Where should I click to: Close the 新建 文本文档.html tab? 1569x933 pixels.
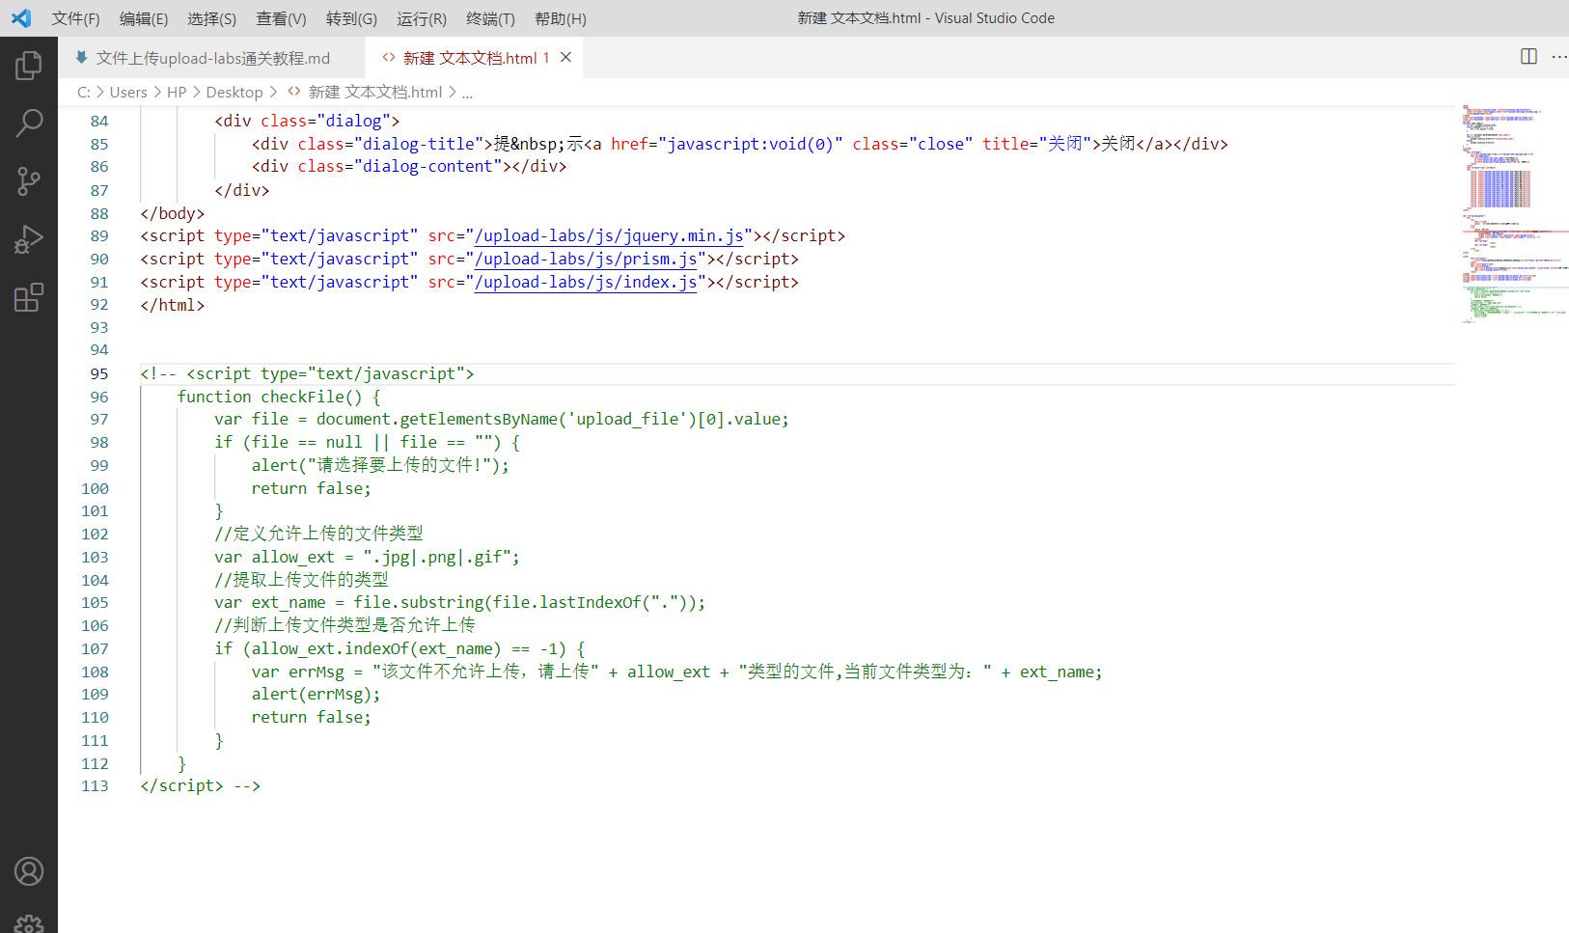pos(566,58)
